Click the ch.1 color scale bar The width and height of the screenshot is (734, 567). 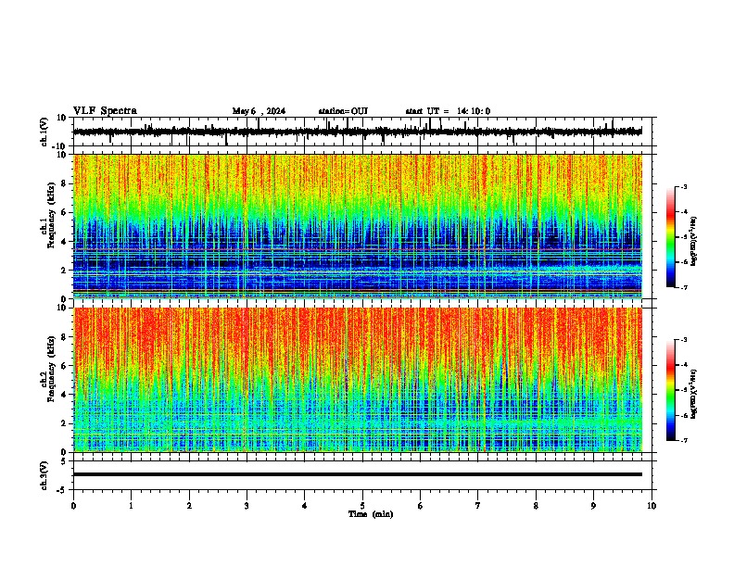(x=670, y=237)
